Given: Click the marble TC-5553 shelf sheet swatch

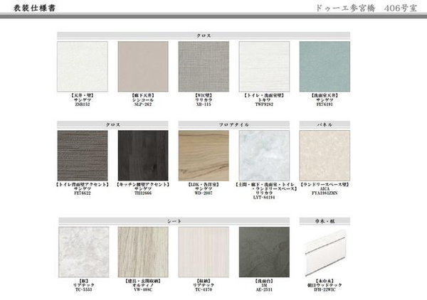Looking at the screenshot, I should tap(83, 252).
